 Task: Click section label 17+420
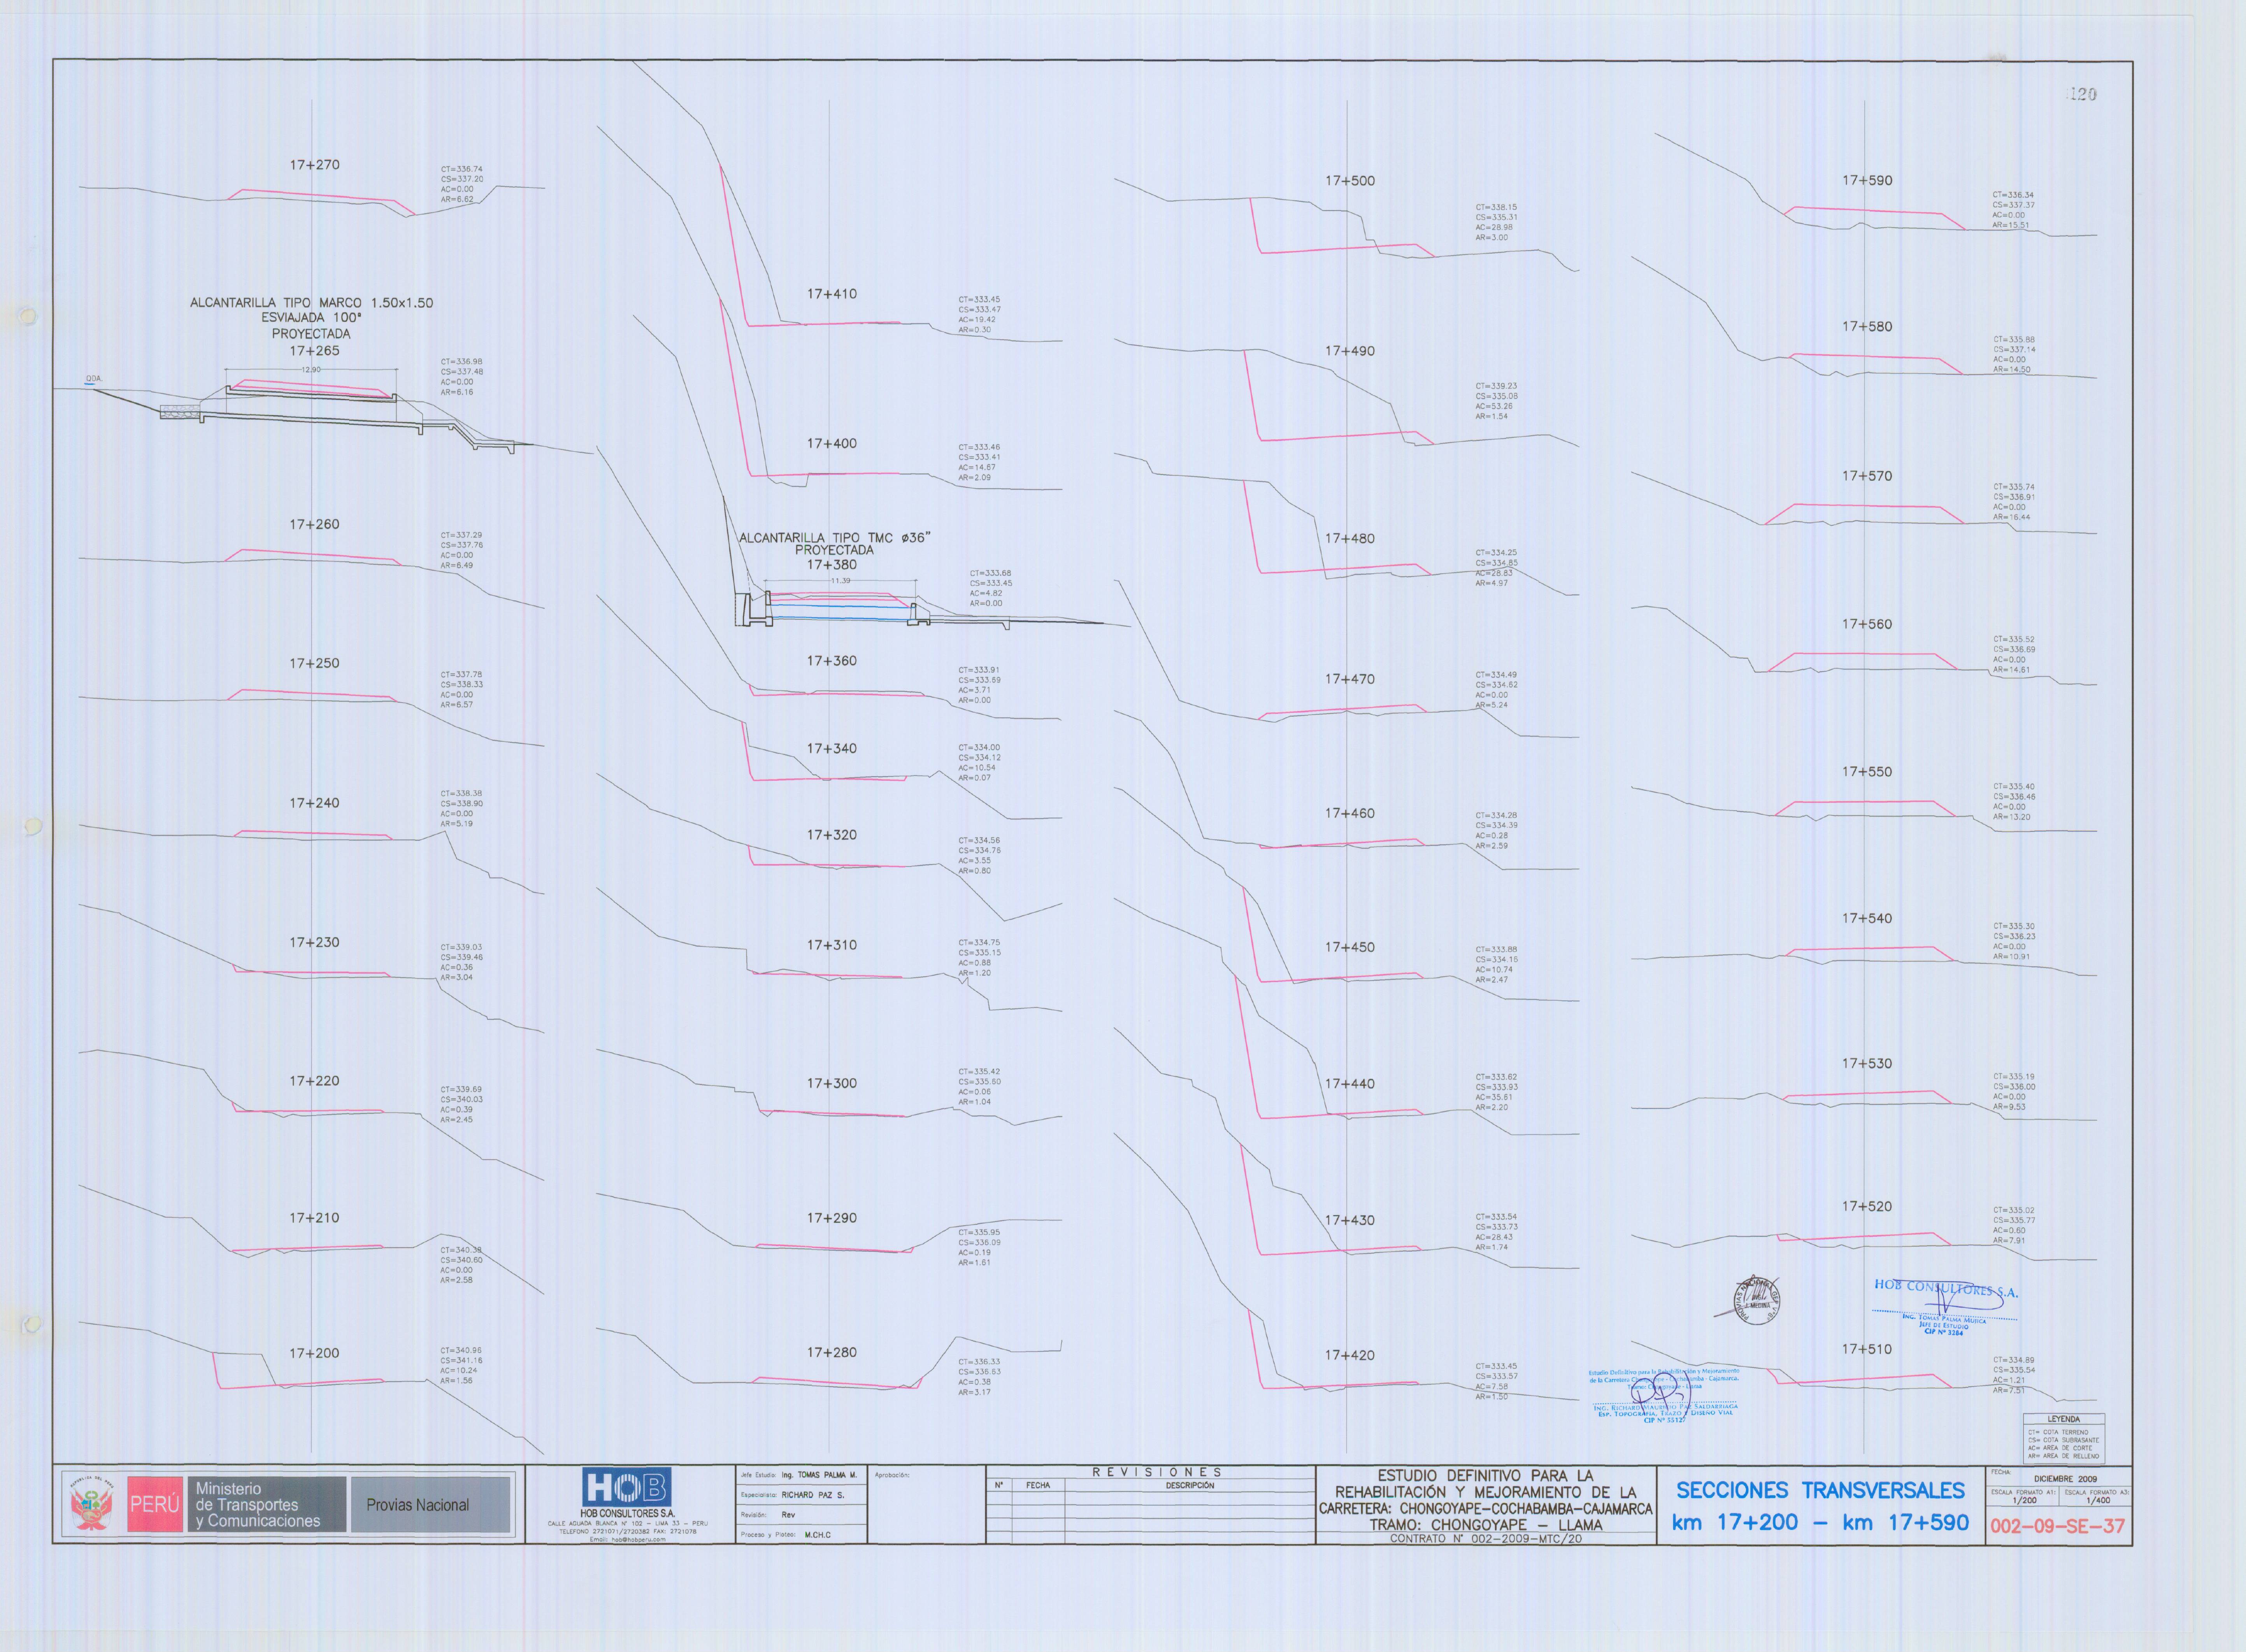(x=1350, y=1356)
